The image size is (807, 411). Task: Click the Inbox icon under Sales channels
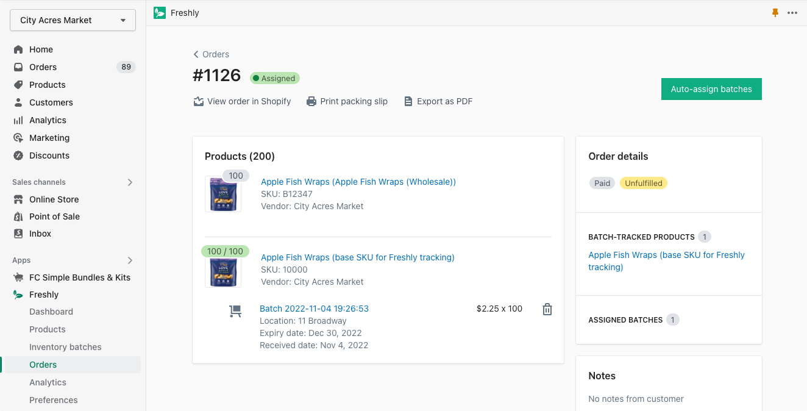[x=18, y=234]
